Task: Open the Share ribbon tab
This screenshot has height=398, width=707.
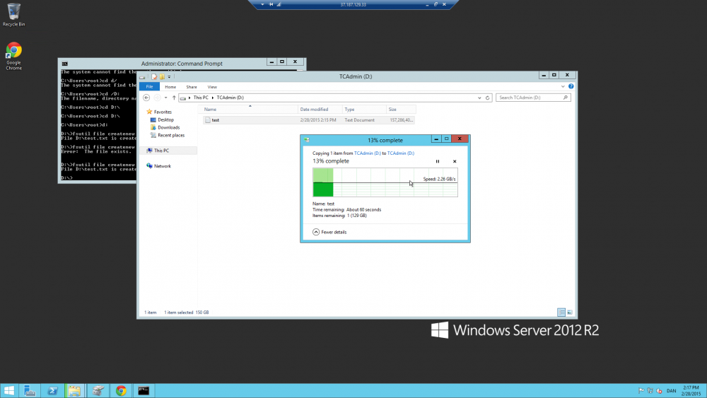Action: click(x=192, y=86)
